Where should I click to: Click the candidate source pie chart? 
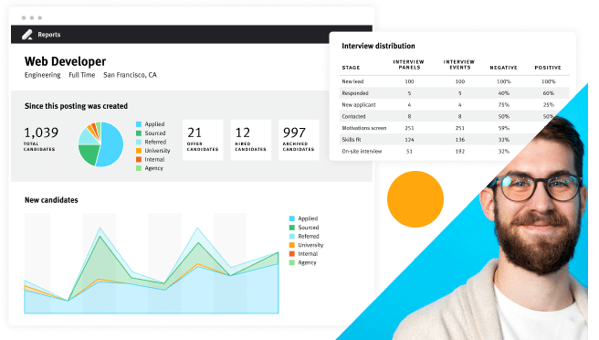tap(100, 144)
